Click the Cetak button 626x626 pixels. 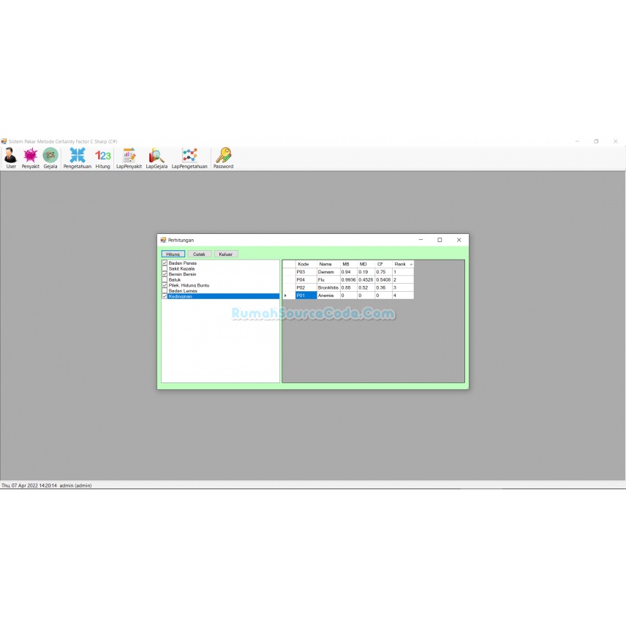point(198,254)
